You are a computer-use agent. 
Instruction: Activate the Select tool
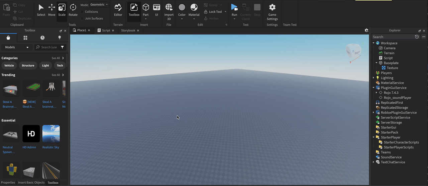(41, 10)
